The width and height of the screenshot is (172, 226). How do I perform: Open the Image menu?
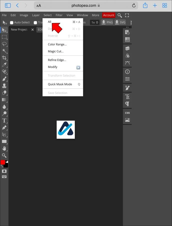[24, 15]
